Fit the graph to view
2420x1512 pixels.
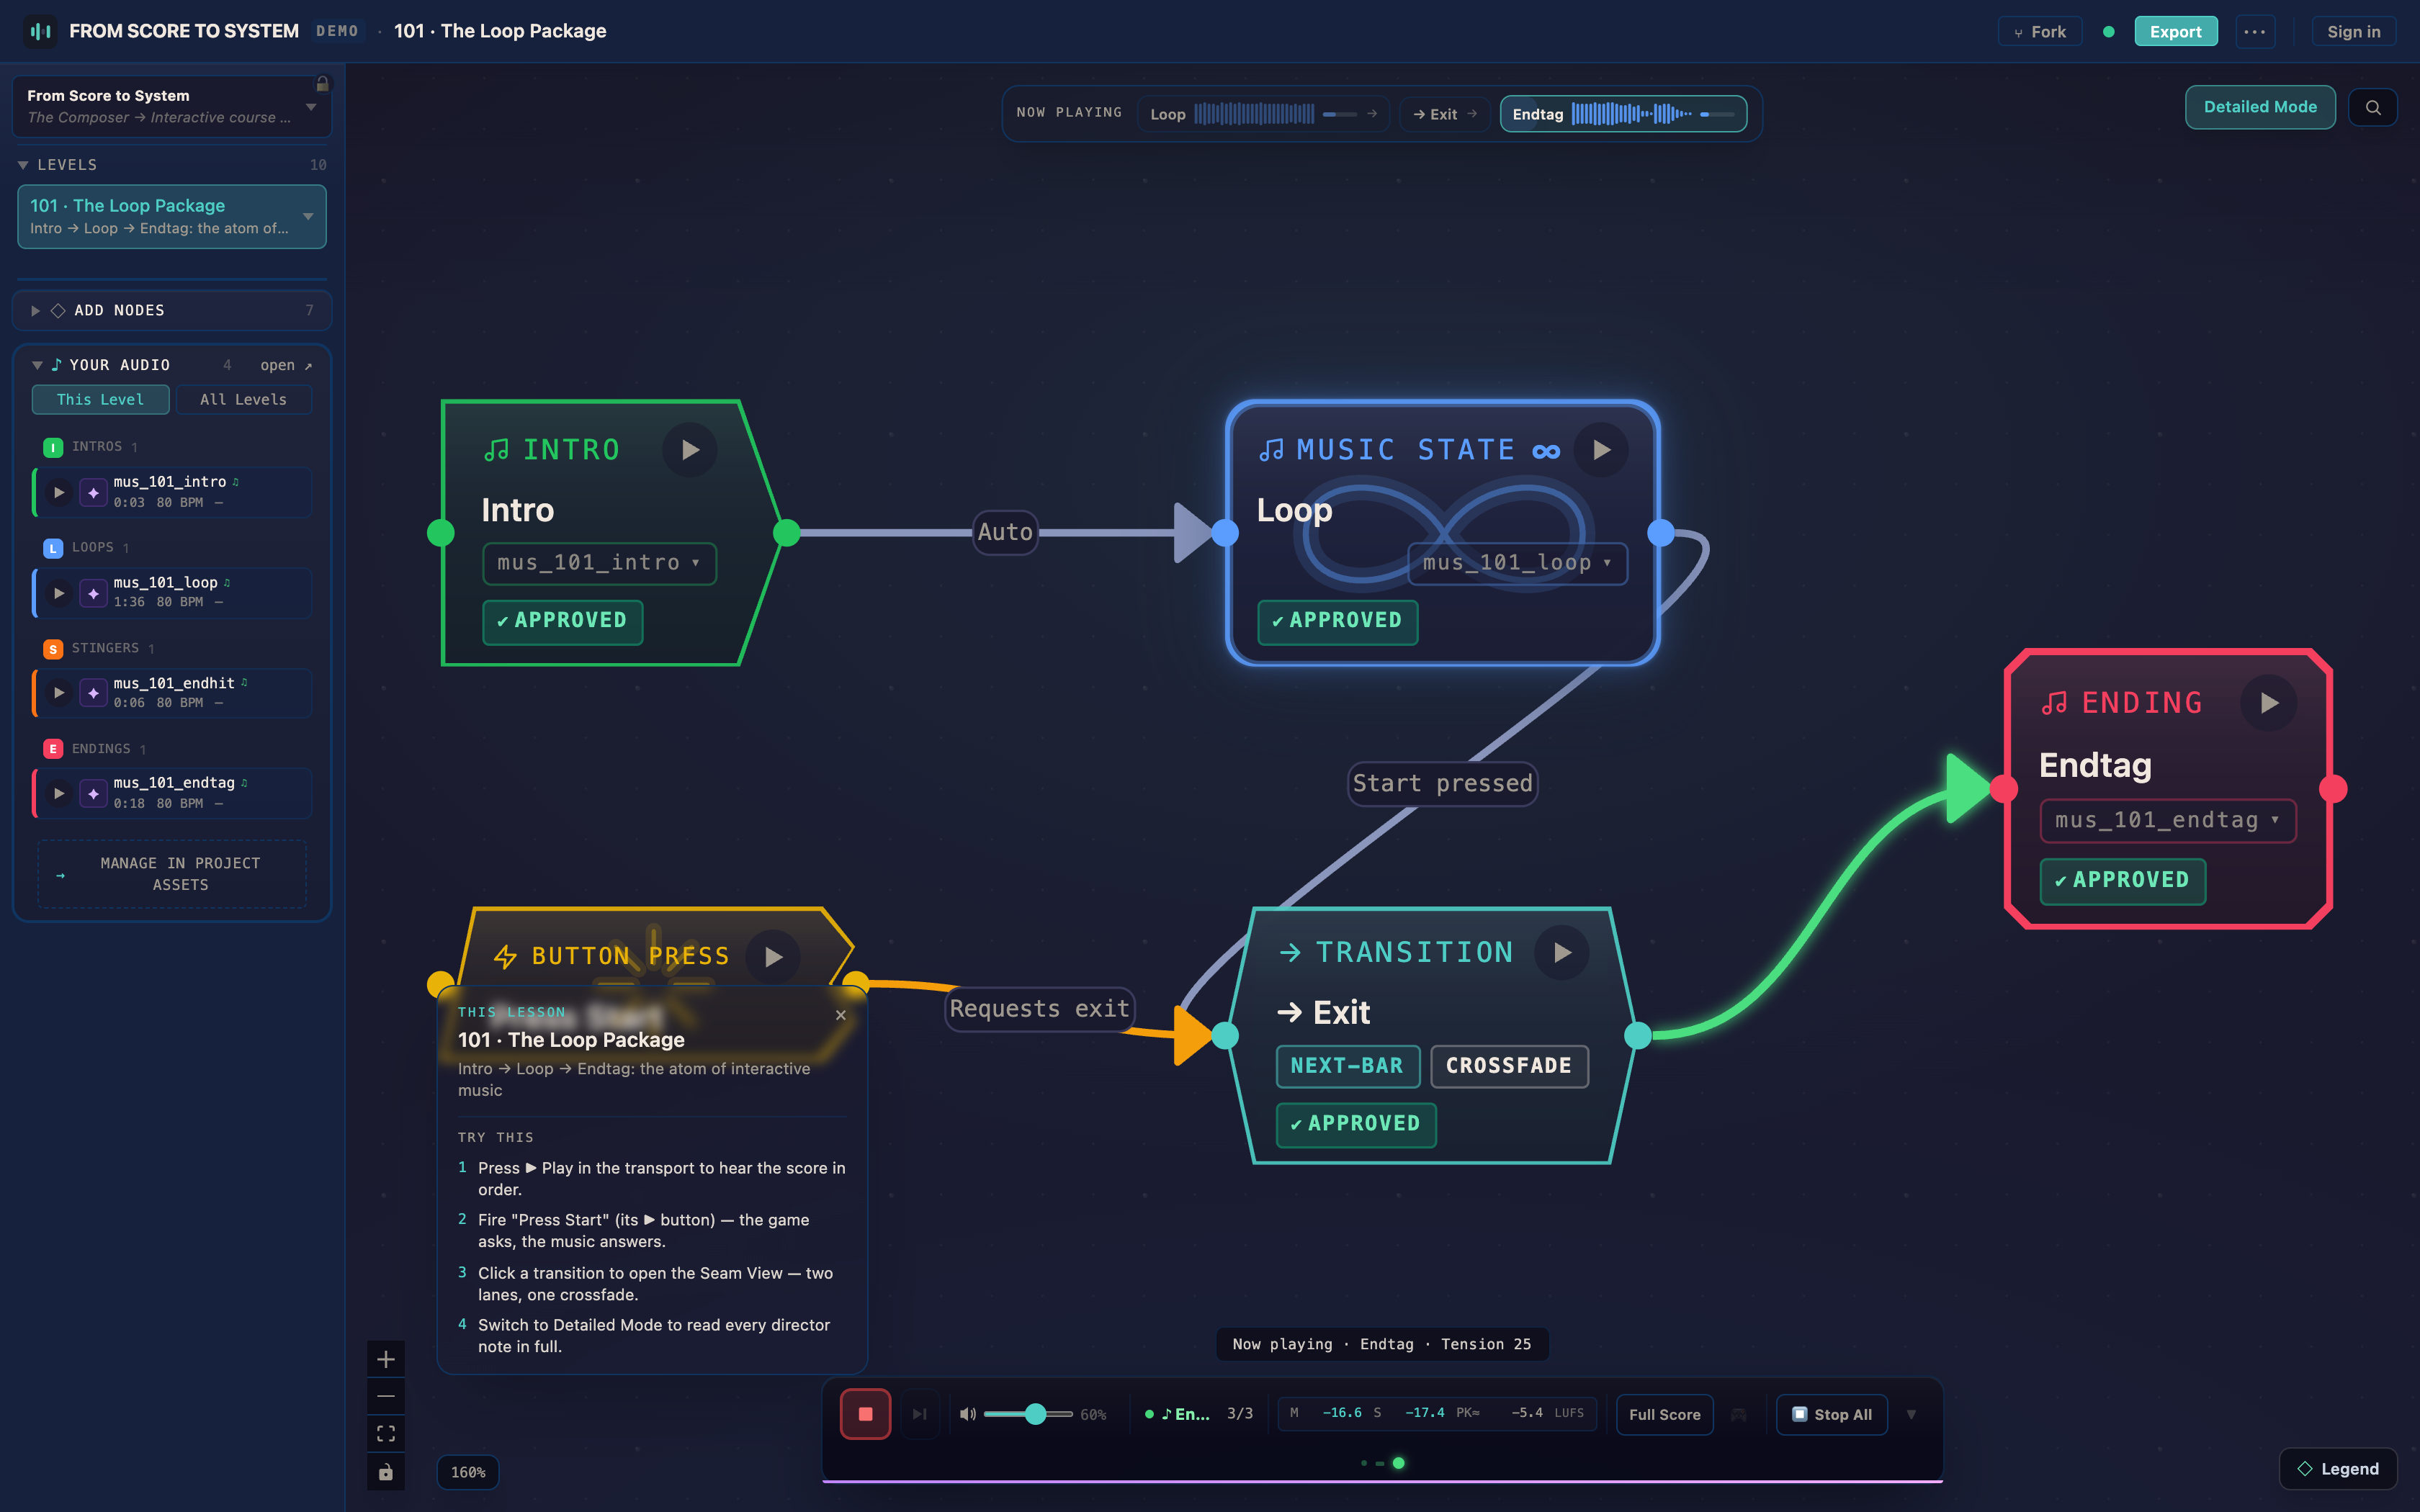click(386, 1434)
